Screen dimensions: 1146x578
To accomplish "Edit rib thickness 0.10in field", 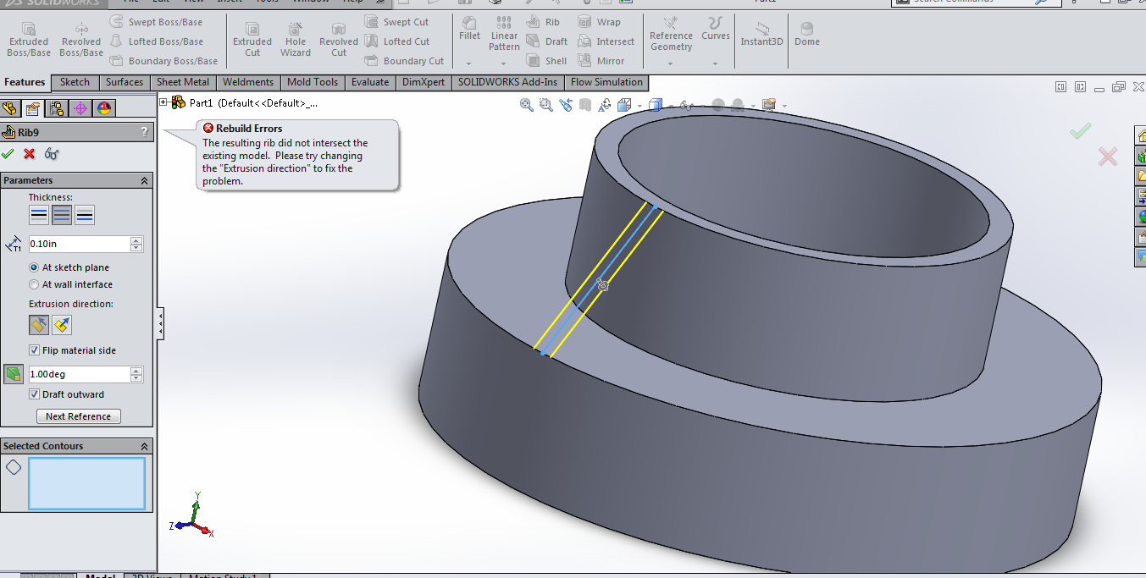I will (79, 244).
